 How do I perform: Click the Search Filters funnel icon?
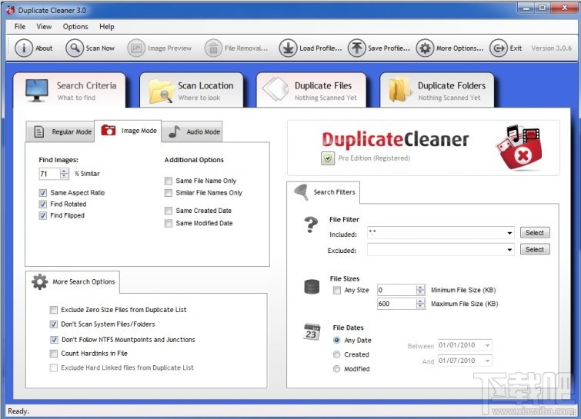tap(301, 192)
